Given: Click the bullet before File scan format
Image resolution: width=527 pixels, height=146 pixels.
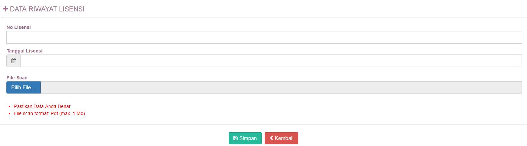Looking at the screenshot, I should coord(10,114).
